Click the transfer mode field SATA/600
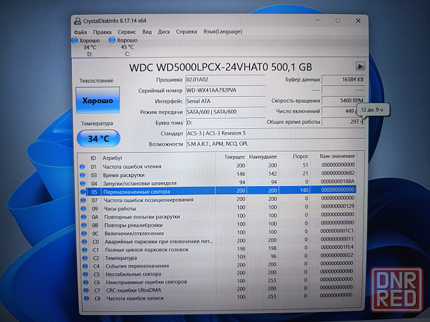The width and height of the screenshot is (430, 322). 225,112
